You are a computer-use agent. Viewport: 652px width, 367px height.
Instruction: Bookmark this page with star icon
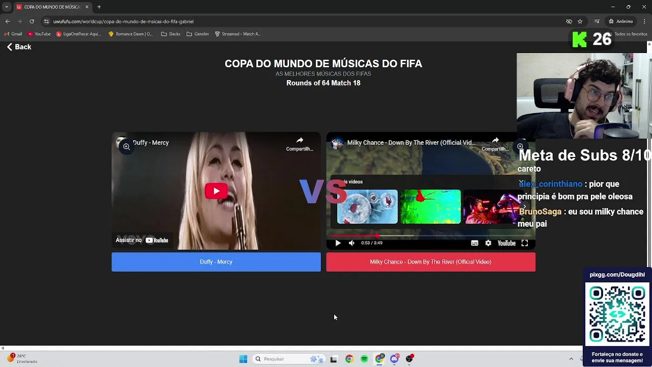tap(580, 21)
